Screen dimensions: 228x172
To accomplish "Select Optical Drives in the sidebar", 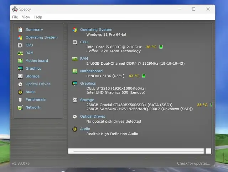I will point(38,84).
